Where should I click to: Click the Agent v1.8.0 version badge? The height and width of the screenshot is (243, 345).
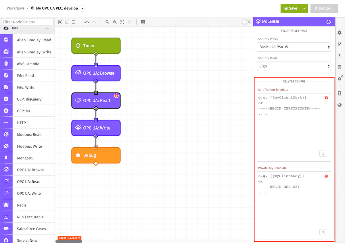[x=70, y=238]
